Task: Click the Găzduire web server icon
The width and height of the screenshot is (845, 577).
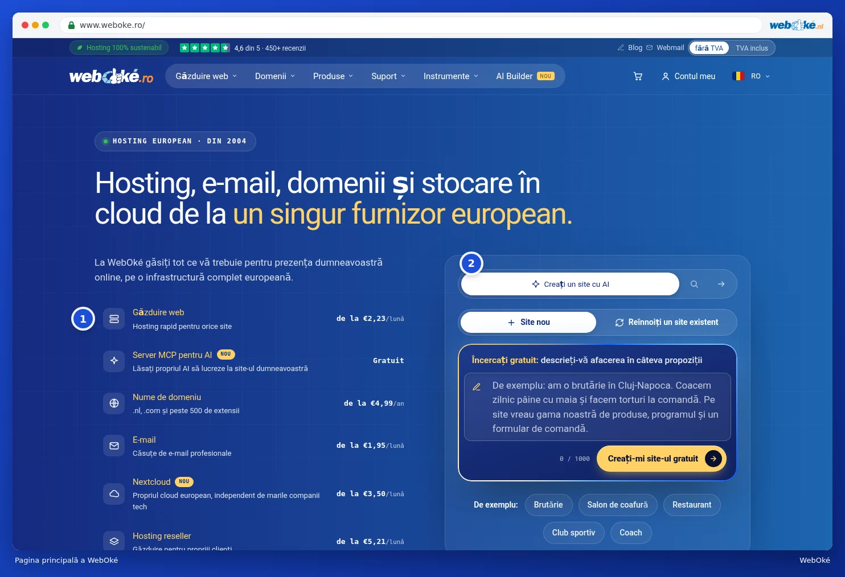Action: click(114, 319)
